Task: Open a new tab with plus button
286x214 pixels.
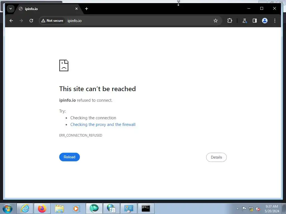Action: click(x=87, y=9)
